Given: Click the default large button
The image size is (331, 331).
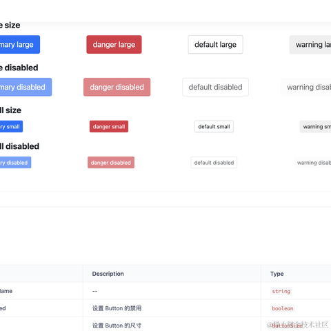Looking at the screenshot, I should coord(215,44).
